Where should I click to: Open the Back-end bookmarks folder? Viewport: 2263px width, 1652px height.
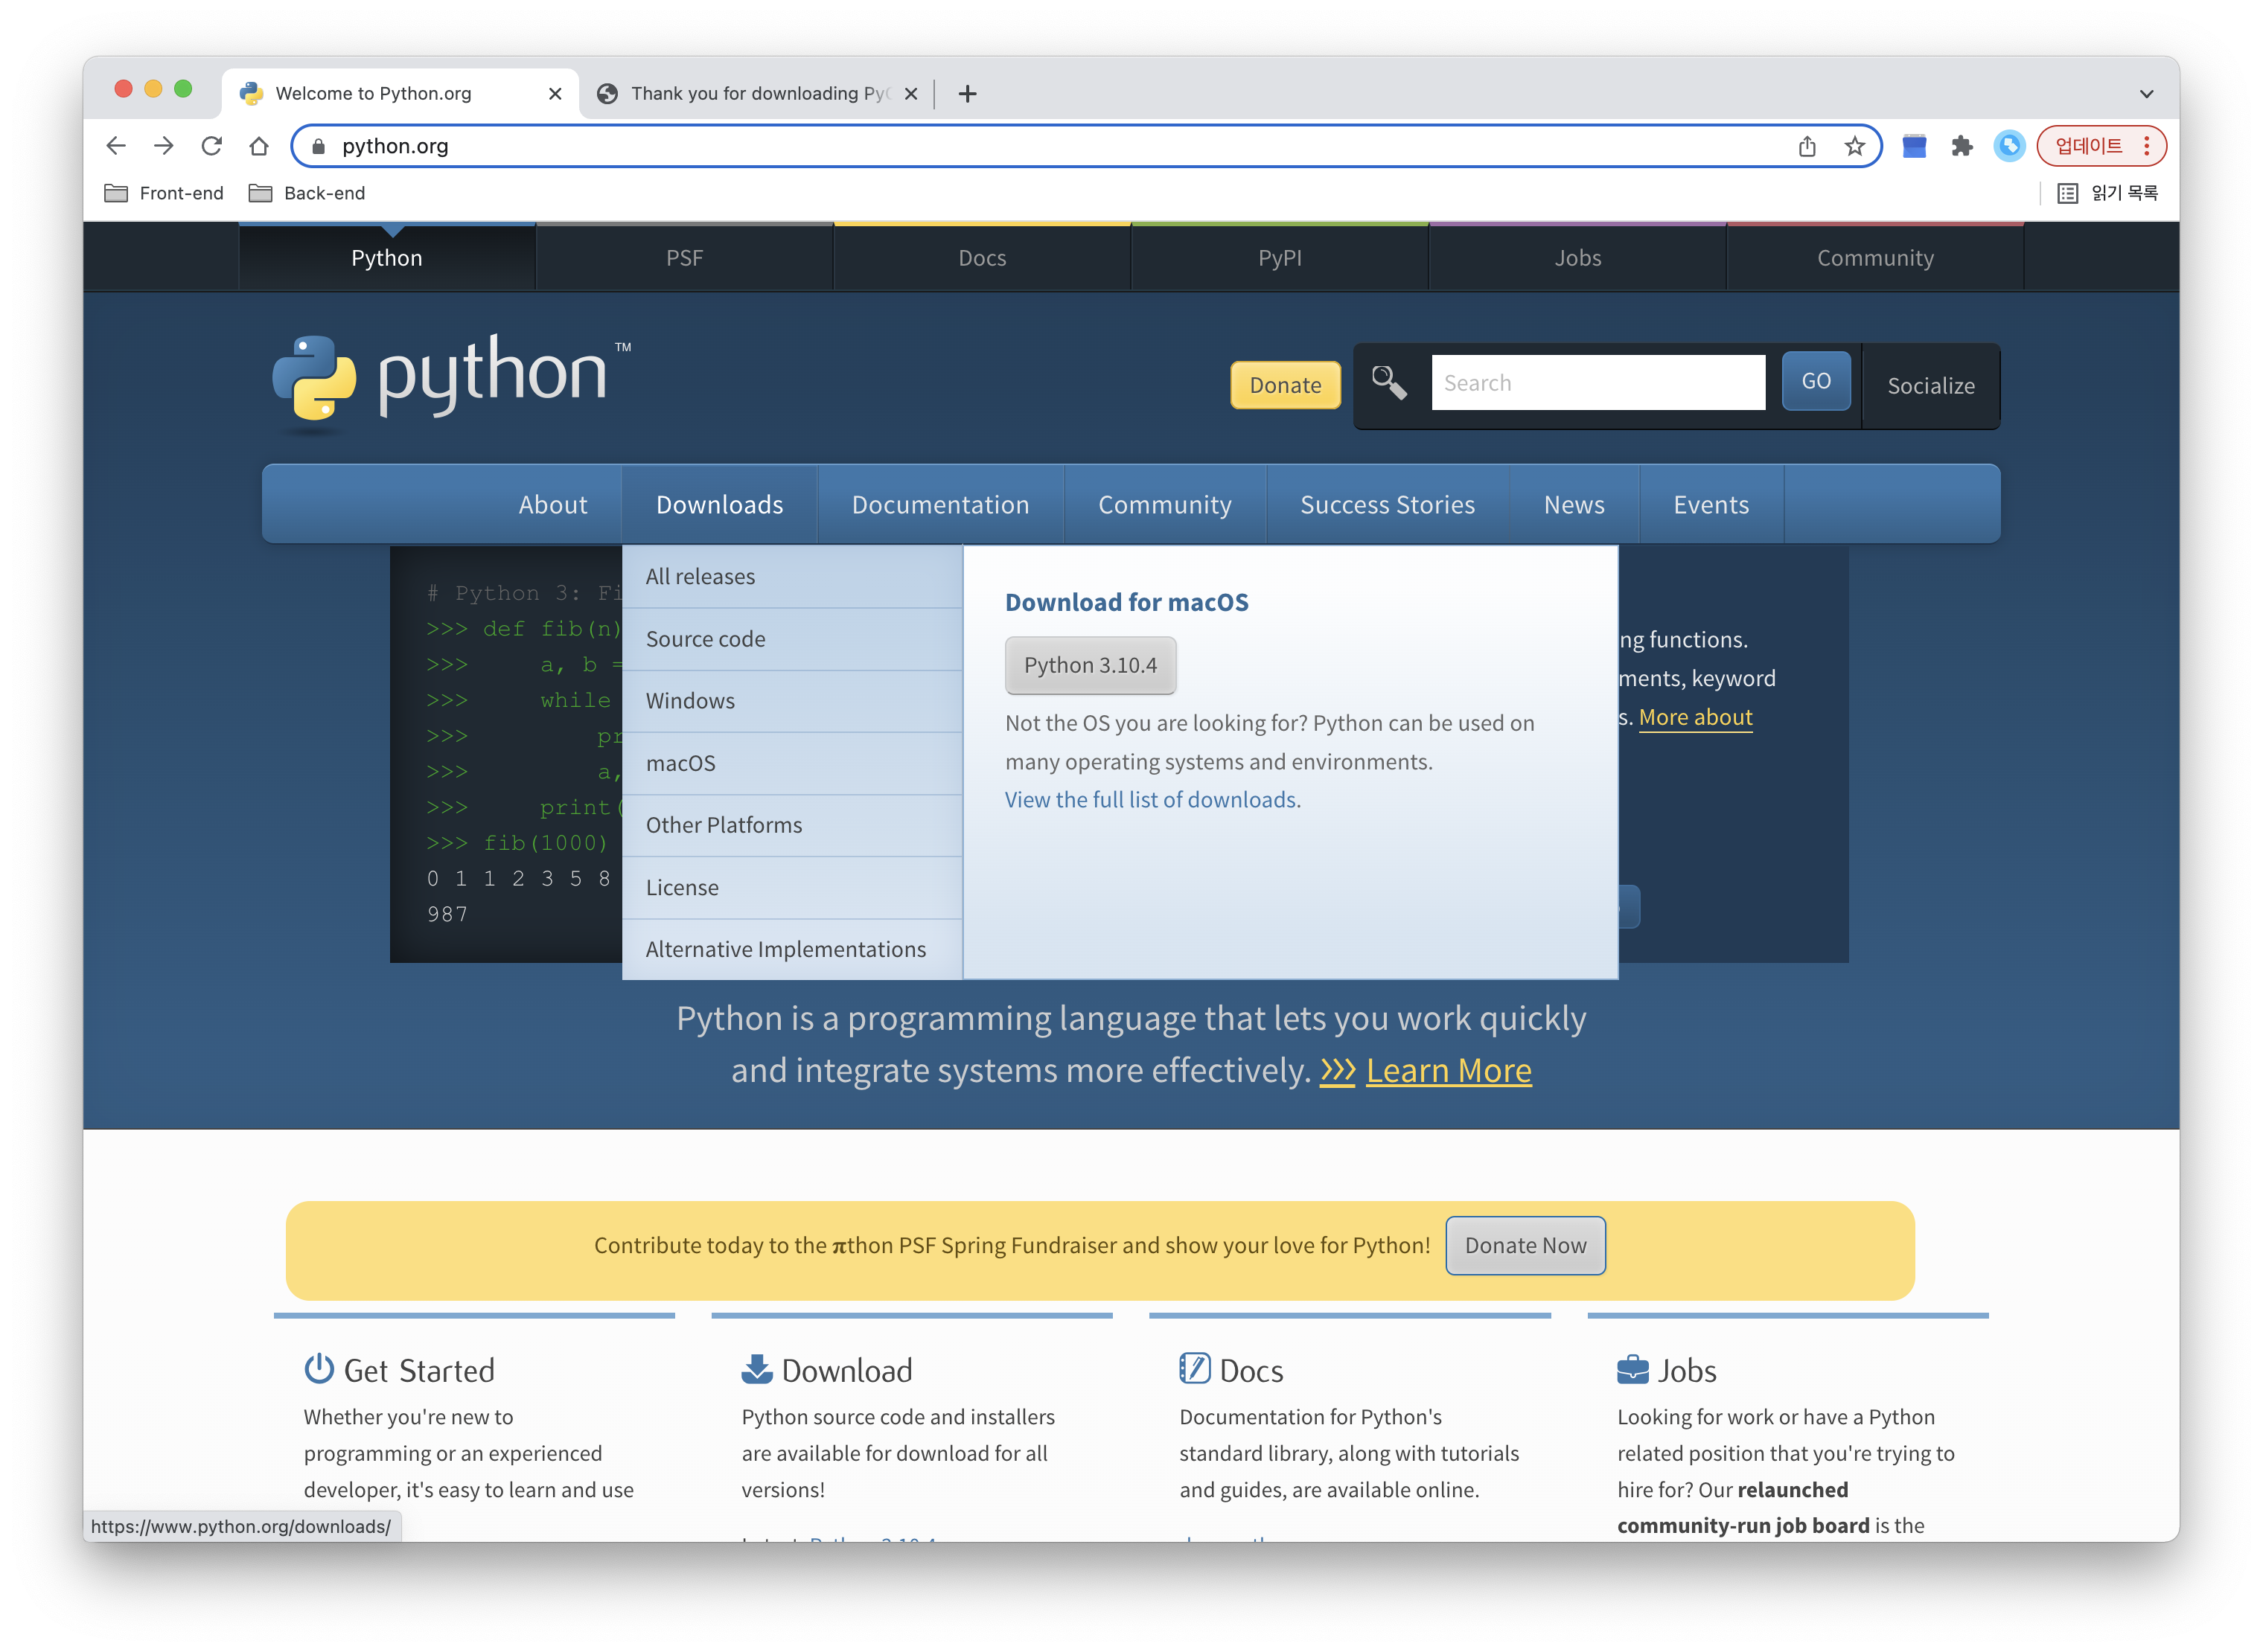(307, 193)
